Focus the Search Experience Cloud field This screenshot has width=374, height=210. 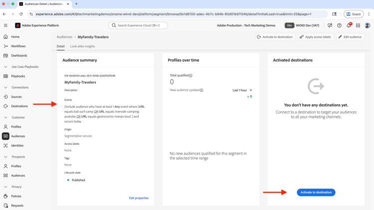coord(138,25)
